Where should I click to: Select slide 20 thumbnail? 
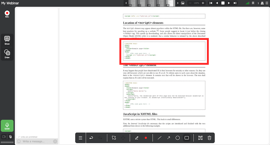pos(170,3)
